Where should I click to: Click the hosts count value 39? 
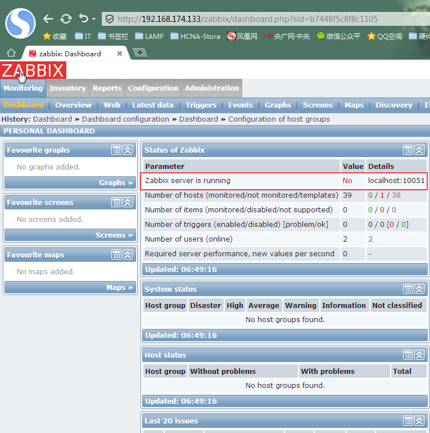[347, 195]
